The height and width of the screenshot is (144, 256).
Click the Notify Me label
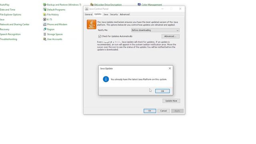click(103, 30)
